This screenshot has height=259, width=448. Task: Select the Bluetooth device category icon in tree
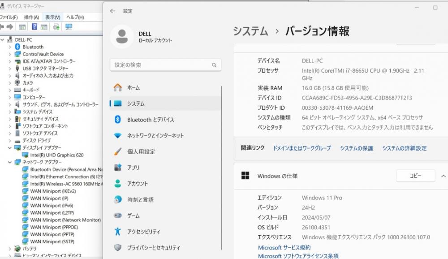coord(17,47)
